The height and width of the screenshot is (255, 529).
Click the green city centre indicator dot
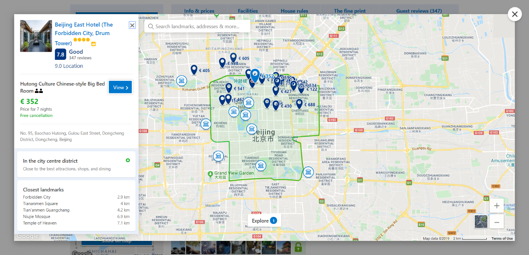128,160
